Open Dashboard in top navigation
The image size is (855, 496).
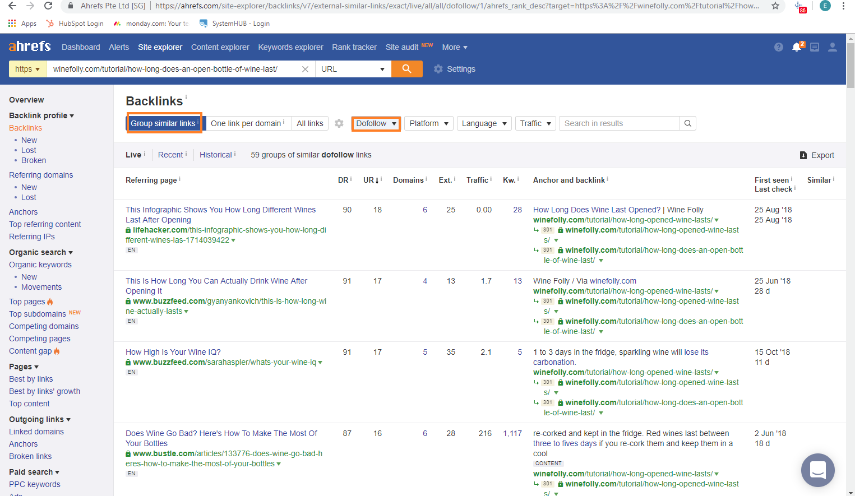(81, 47)
